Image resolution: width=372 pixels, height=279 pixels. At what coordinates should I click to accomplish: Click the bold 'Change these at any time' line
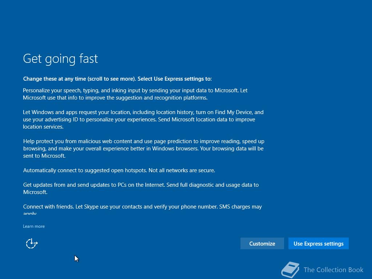(x=117, y=79)
